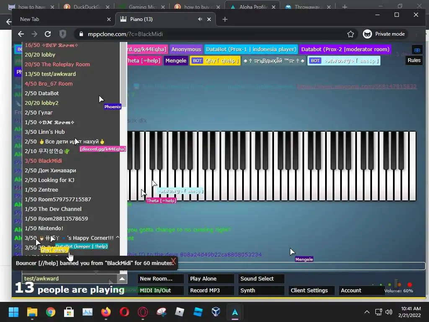Open the Rules button
This screenshot has height=322, width=429.
pos(414,60)
